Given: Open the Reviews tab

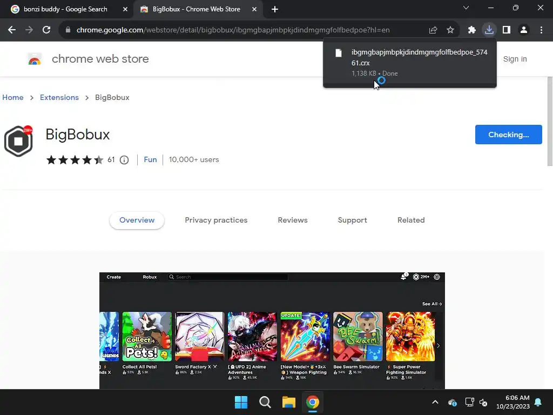Looking at the screenshot, I should coord(293,220).
